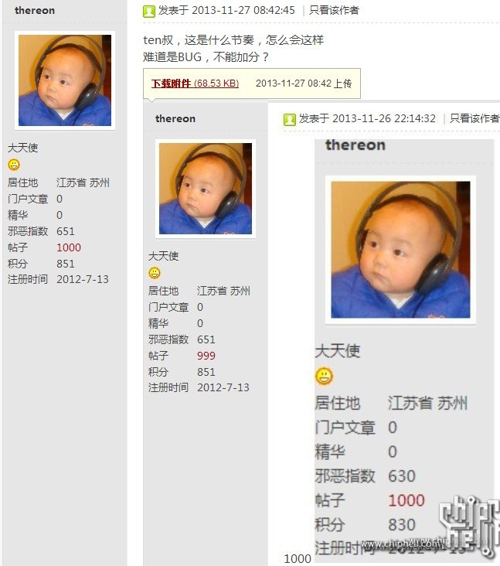Click the large baby avatar in the nested screenshot
The width and height of the screenshot is (500, 566).
pyautogui.click(x=400, y=250)
